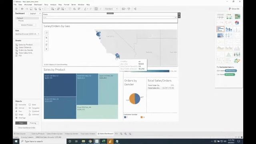Click the Device Preview button
This screenshot has height=144, width=256.
27,25
